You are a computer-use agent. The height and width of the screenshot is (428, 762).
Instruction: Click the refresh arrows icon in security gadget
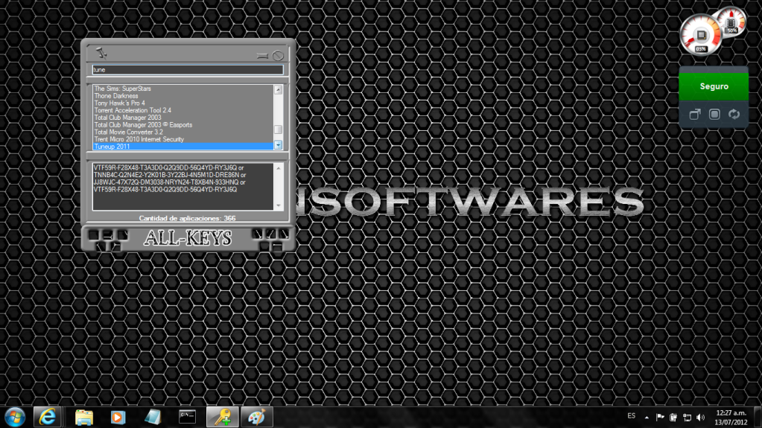(x=734, y=114)
